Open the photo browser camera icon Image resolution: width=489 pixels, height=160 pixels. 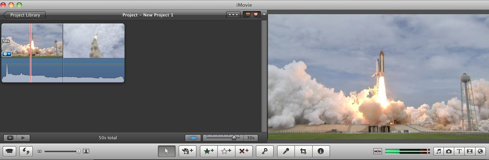click(449, 151)
